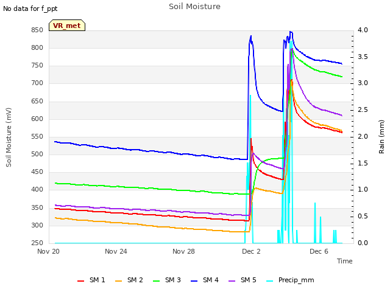The width and height of the screenshot is (390, 292).
Task: Click the 850 left axis tick label
Action: click(37, 30)
